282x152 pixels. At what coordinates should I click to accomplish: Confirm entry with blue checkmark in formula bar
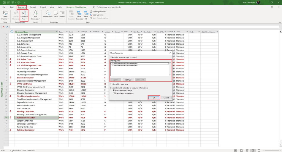pyautogui.click(x=7, y=27)
